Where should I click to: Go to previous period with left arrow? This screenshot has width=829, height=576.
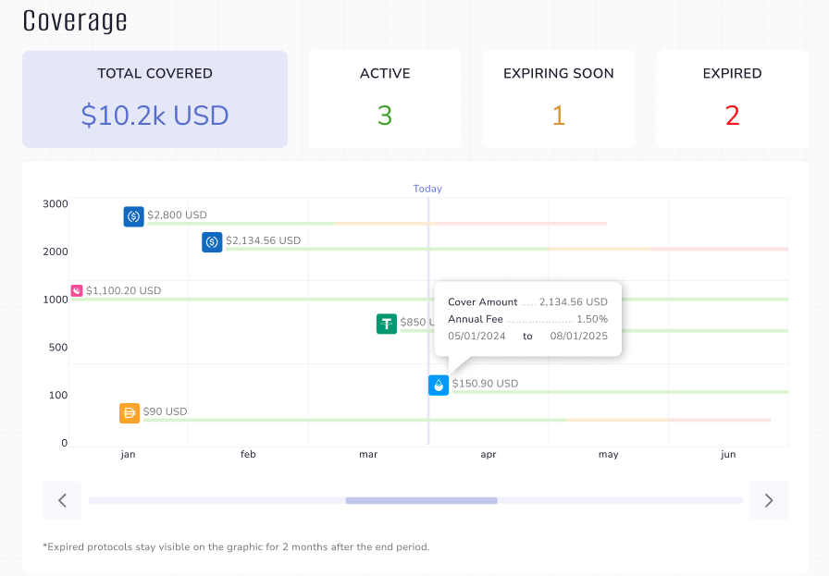[62, 500]
